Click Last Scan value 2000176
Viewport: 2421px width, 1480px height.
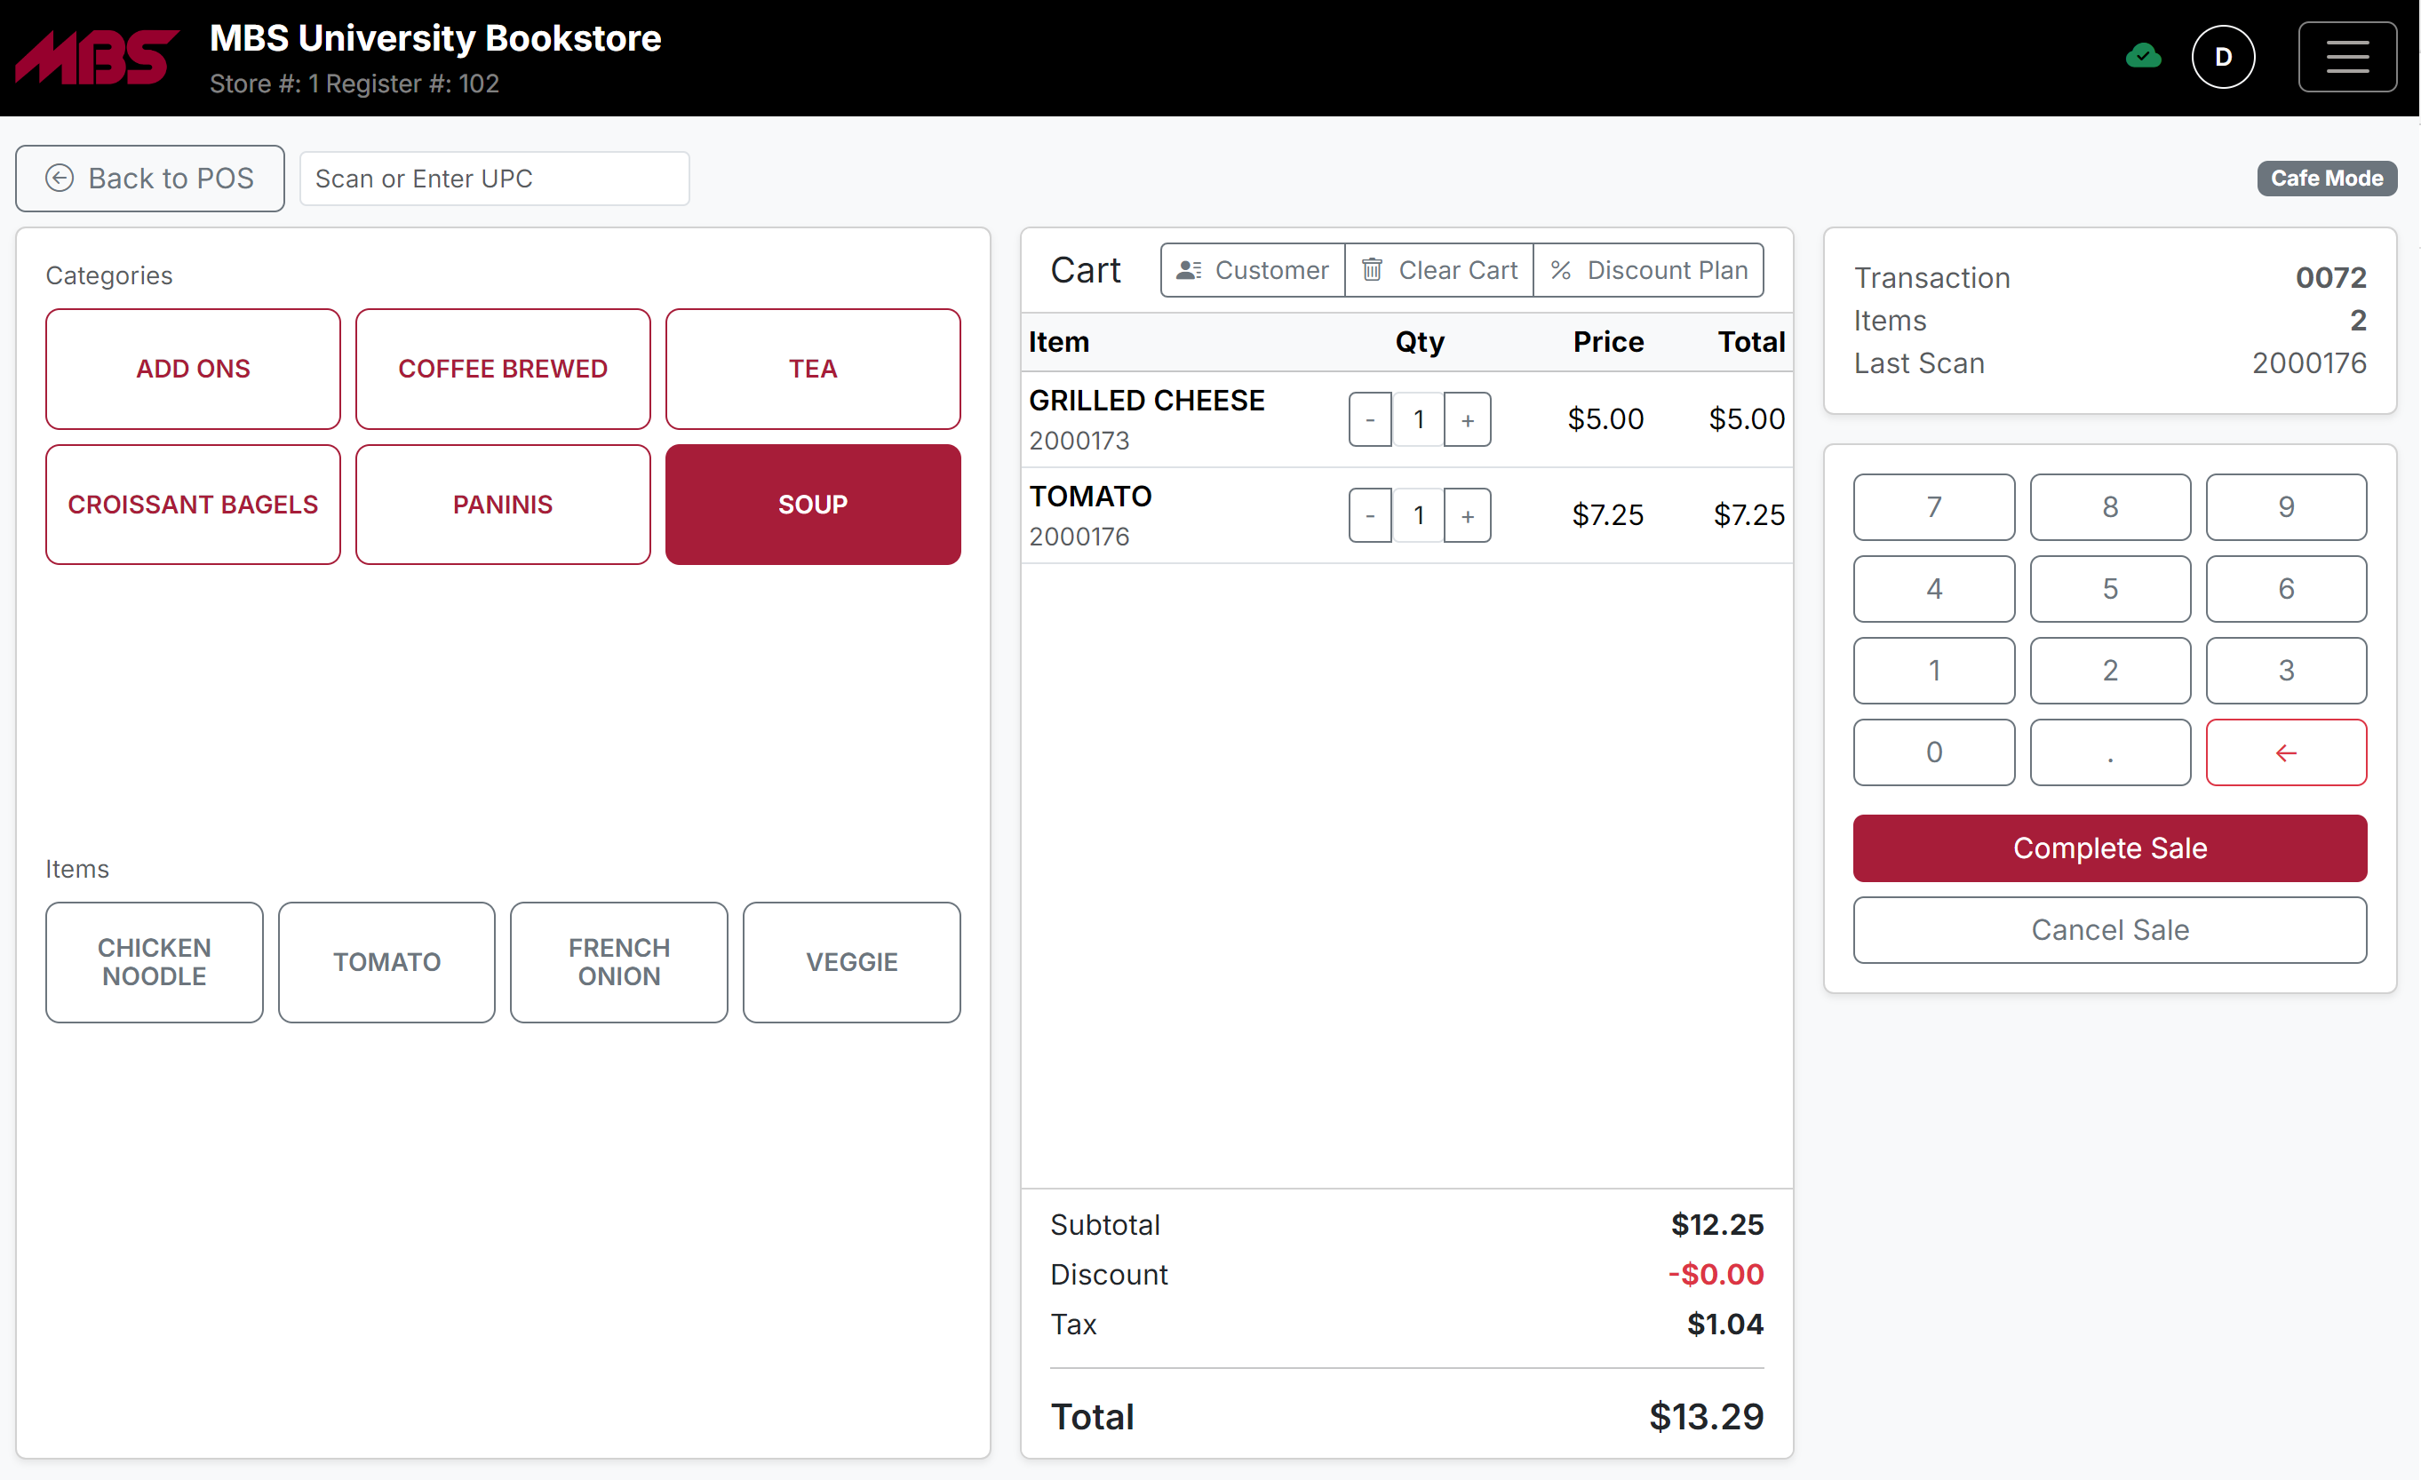2308,363
